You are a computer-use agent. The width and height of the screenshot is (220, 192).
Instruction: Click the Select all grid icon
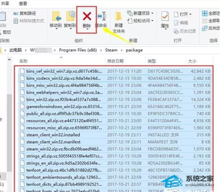point(205,14)
